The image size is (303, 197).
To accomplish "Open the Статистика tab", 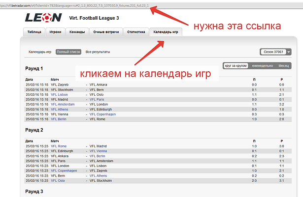I will 135,32.
